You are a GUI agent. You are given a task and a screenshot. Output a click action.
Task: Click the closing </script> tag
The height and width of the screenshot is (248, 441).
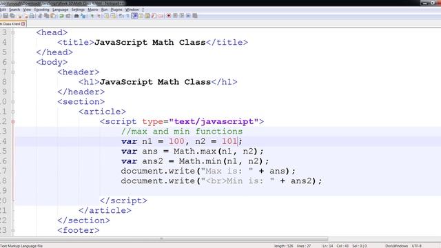coord(123,200)
